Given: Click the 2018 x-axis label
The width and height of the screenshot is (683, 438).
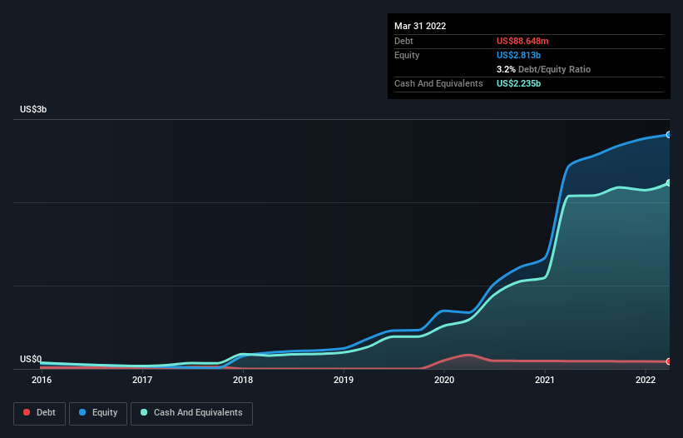Looking at the screenshot, I should [x=243, y=380].
